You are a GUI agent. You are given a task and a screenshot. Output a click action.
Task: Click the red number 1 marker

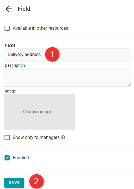[x=52, y=54]
